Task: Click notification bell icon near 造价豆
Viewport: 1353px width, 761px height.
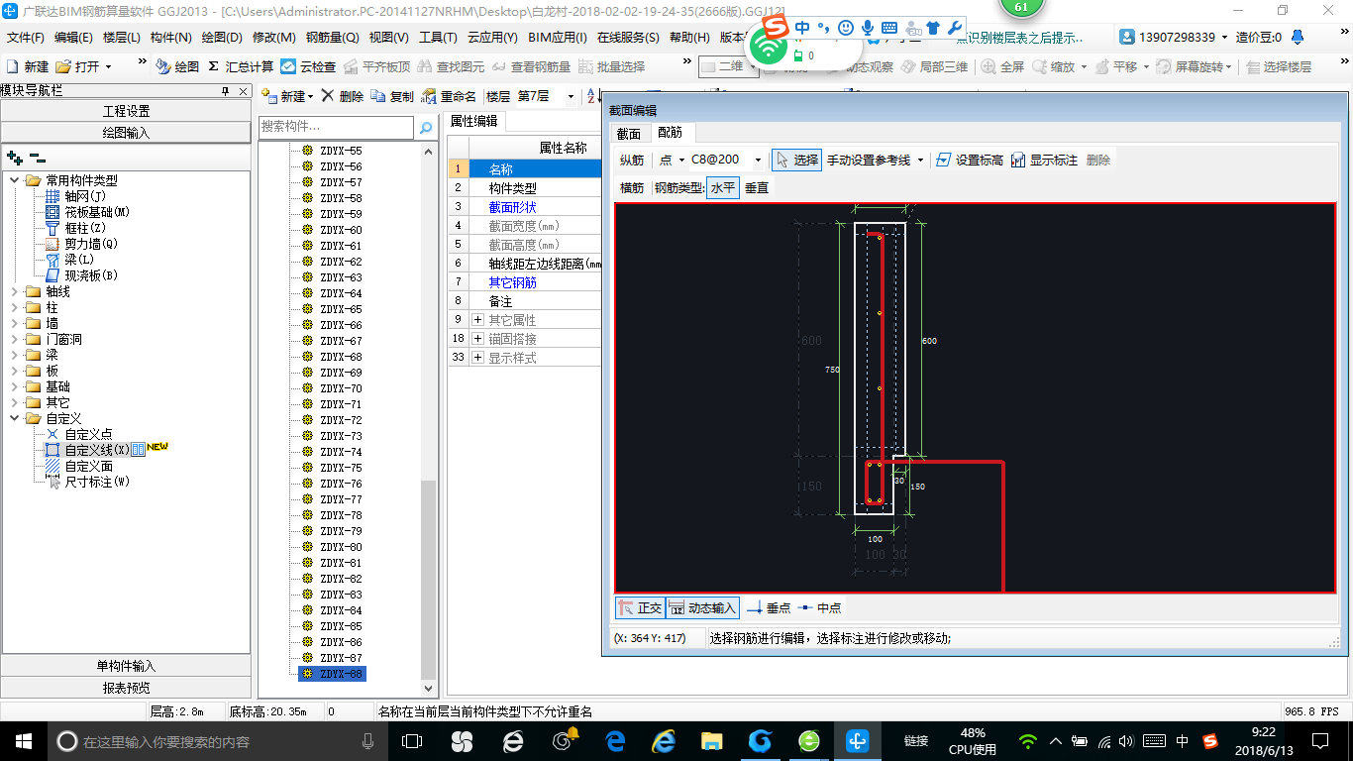Action: 1298,37
